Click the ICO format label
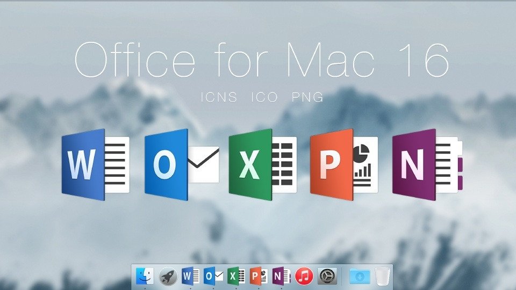Screen dimensions: 516x290 point(264,97)
